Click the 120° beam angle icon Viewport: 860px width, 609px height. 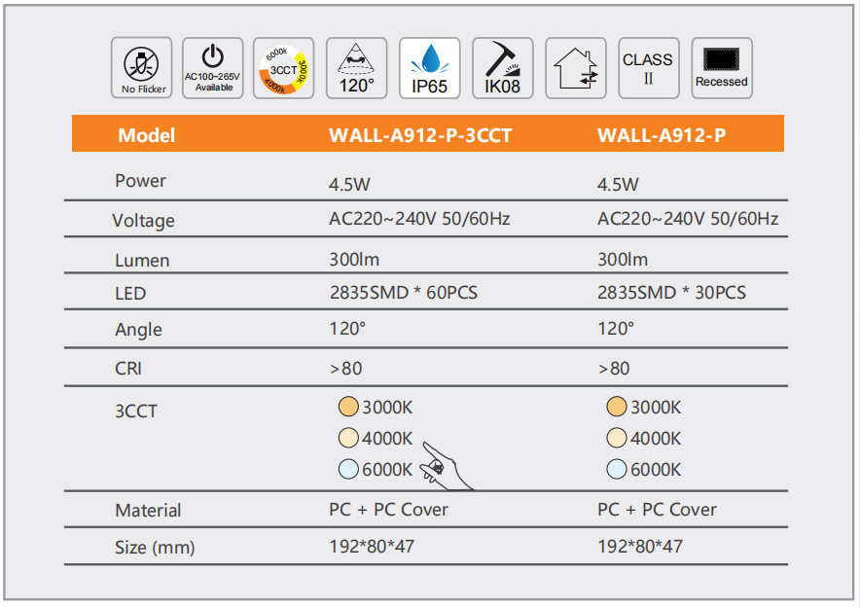pyautogui.click(x=356, y=68)
